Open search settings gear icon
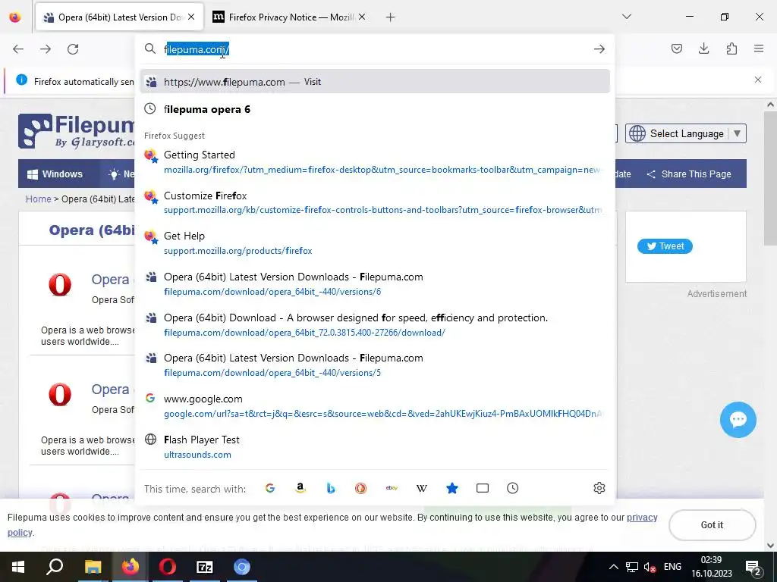The image size is (777, 582). pyautogui.click(x=599, y=489)
